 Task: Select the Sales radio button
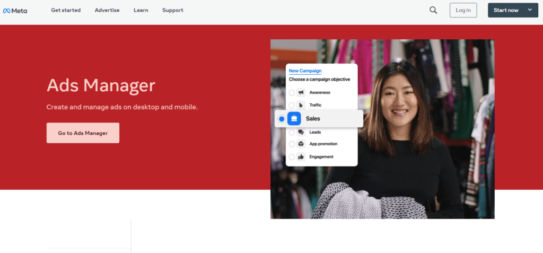(282, 119)
